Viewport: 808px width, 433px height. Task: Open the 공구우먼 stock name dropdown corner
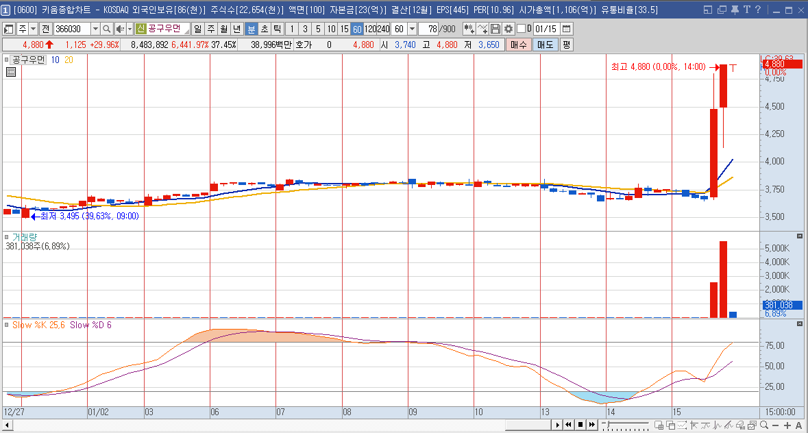click(x=187, y=32)
